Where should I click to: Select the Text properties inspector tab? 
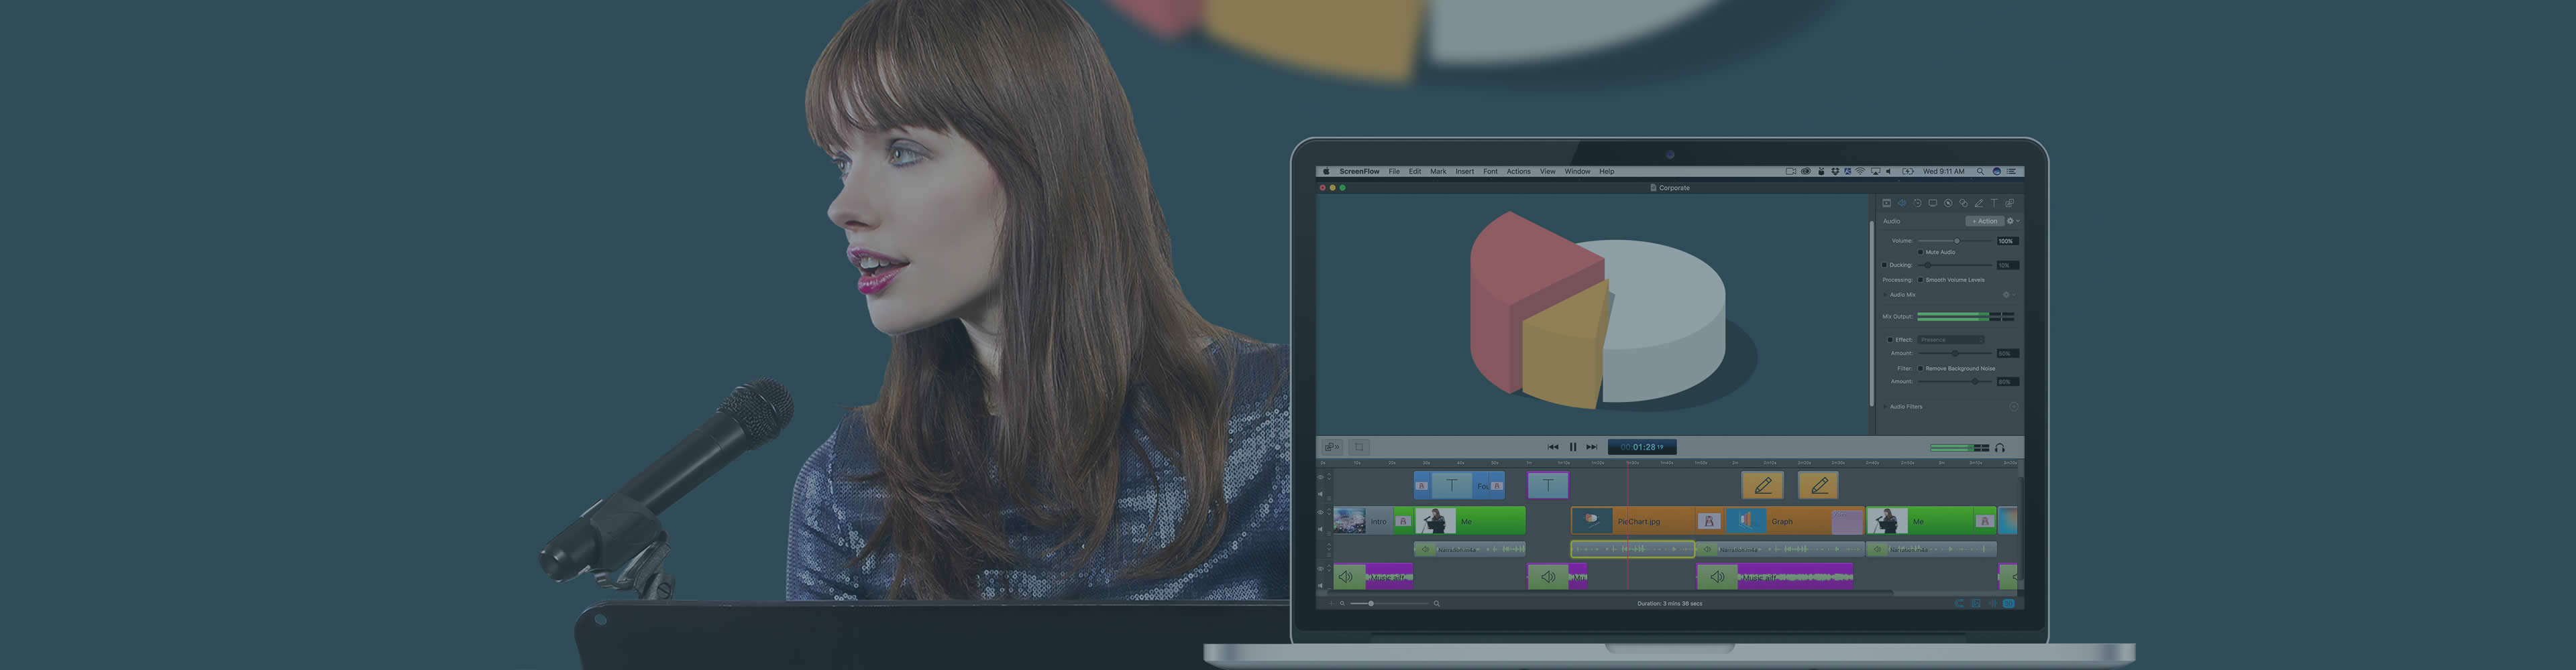click(x=1994, y=203)
